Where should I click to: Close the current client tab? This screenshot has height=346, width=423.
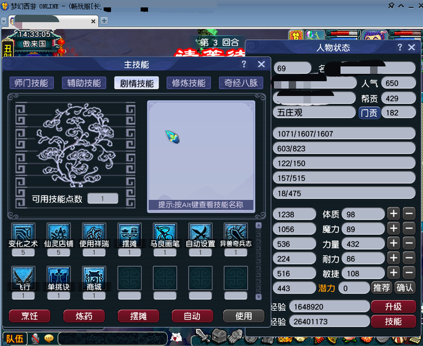click(93, 21)
